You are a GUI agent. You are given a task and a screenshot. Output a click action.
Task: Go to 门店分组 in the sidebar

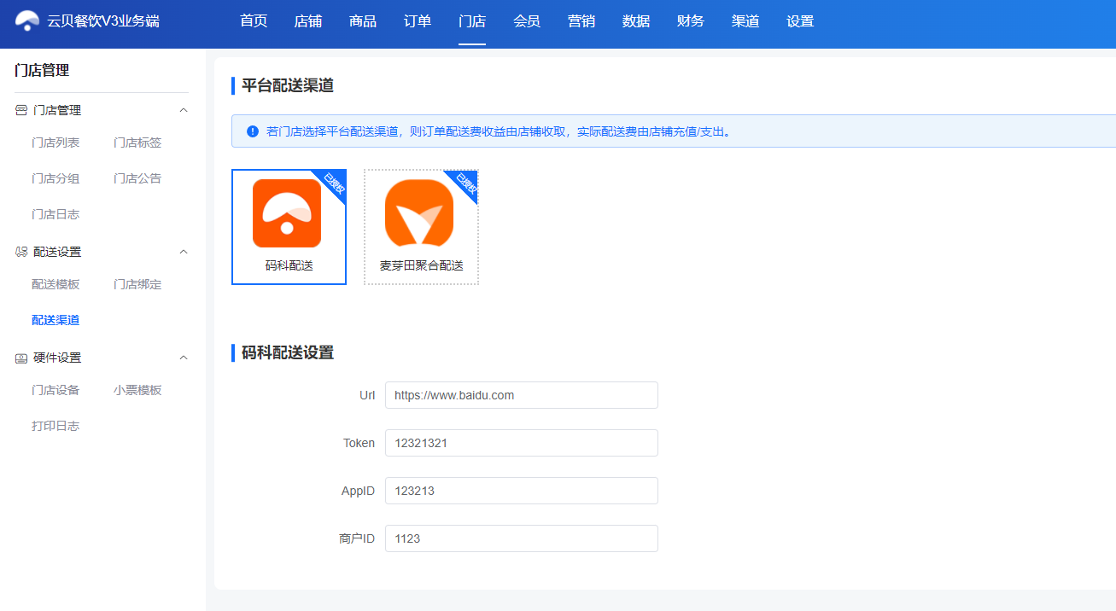[56, 179]
